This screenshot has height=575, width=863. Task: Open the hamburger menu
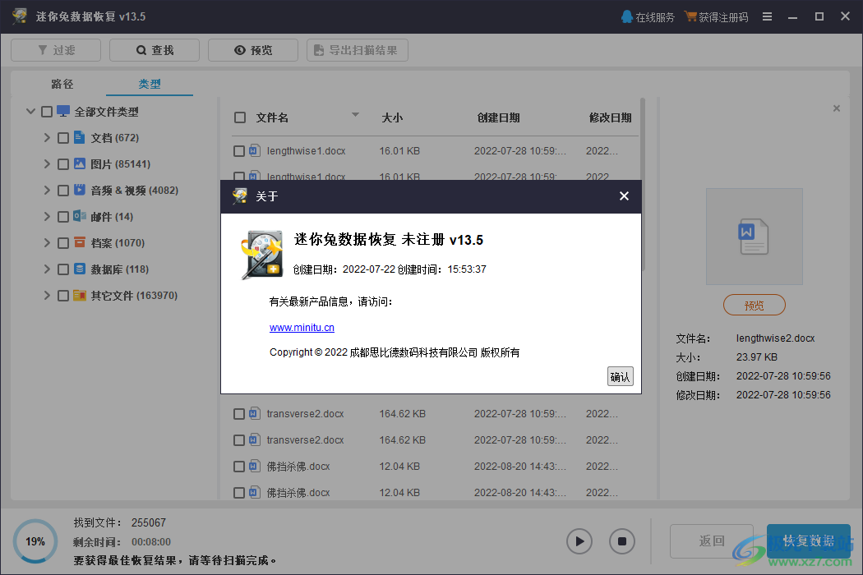point(767,16)
